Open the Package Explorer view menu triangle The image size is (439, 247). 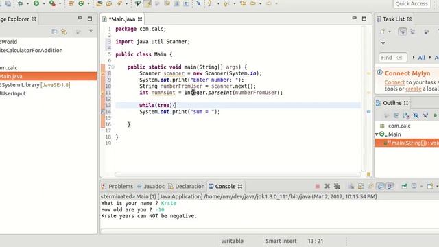(91, 30)
